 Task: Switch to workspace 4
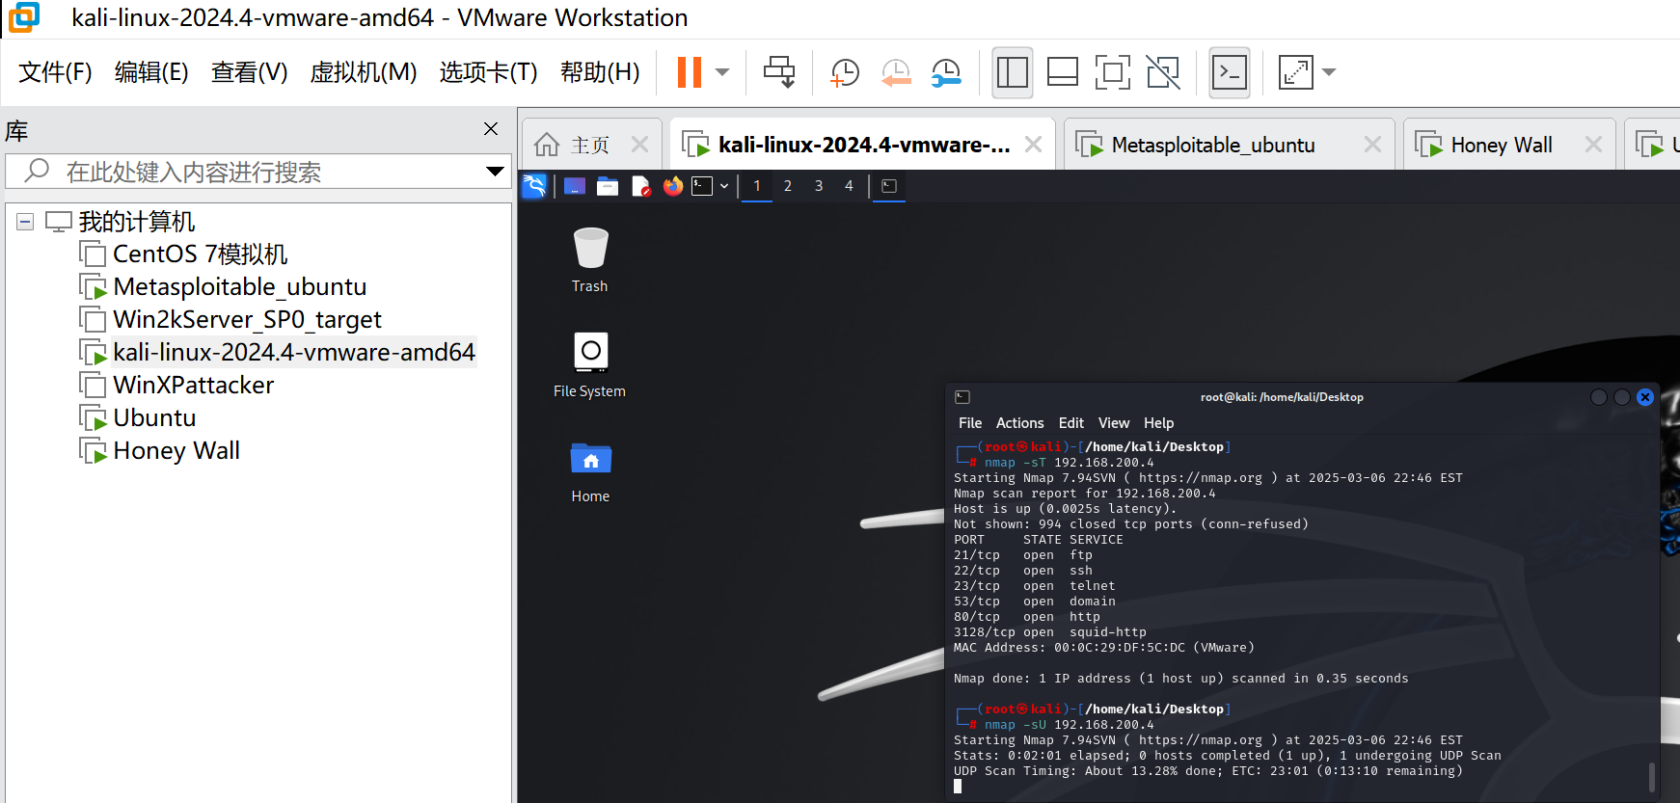(x=849, y=186)
